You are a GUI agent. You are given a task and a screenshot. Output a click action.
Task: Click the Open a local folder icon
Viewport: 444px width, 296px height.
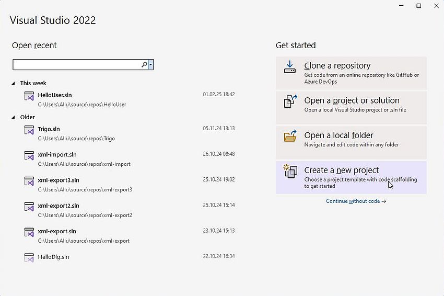click(290, 136)
